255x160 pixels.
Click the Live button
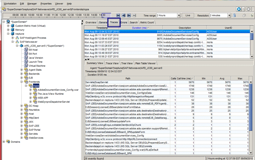pos(188,15)
